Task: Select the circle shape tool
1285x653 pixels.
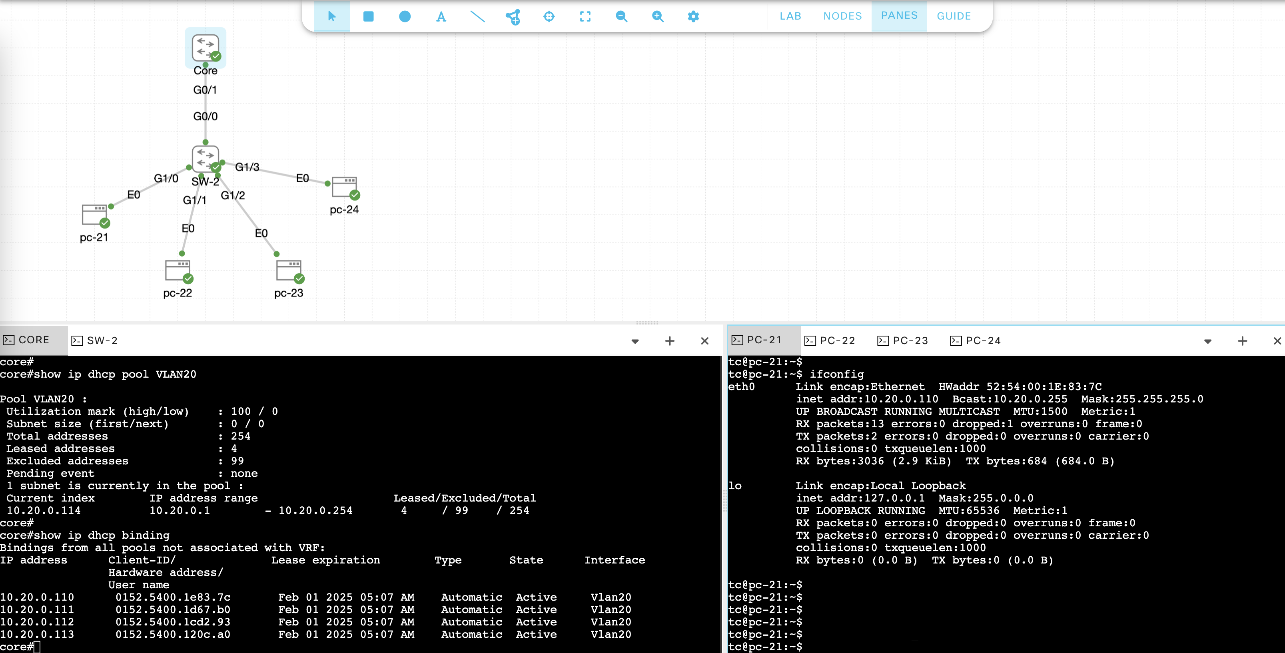Action: coord(405,16)
